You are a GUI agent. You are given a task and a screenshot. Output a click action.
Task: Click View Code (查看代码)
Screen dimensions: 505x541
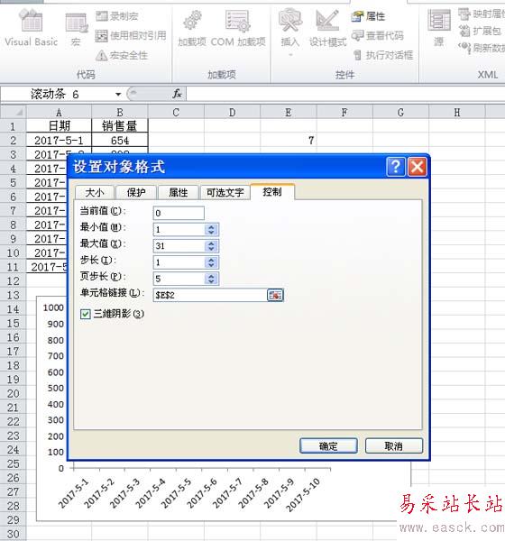[x=377, y=35]
